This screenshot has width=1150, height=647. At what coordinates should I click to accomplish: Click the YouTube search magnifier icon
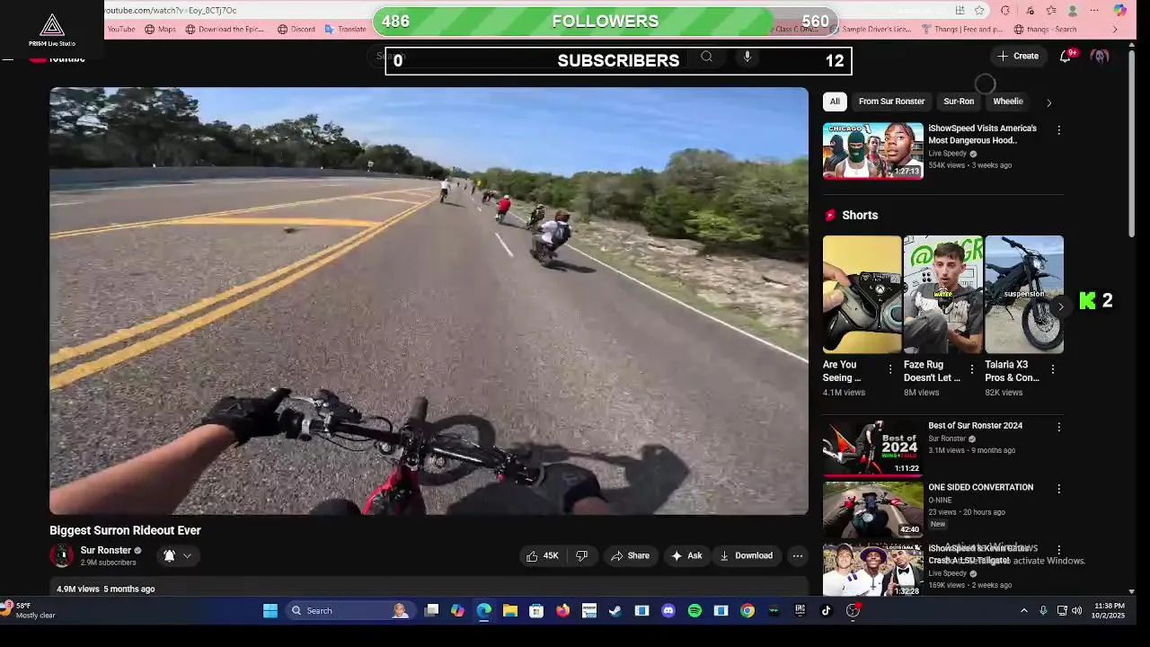(706, 57)
